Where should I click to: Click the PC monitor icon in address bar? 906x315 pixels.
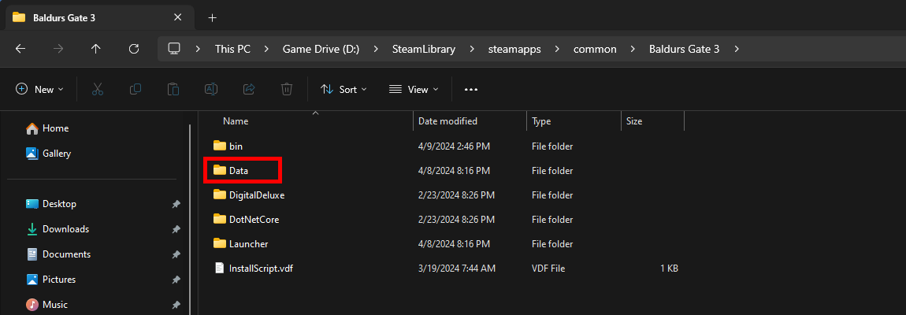coord(173,49)
